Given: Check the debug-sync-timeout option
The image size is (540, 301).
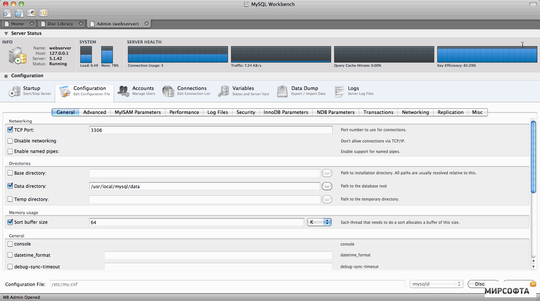Looking at the screenshot, I should pos(10,267).
